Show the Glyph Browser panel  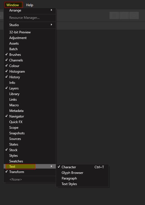(82, 172)
